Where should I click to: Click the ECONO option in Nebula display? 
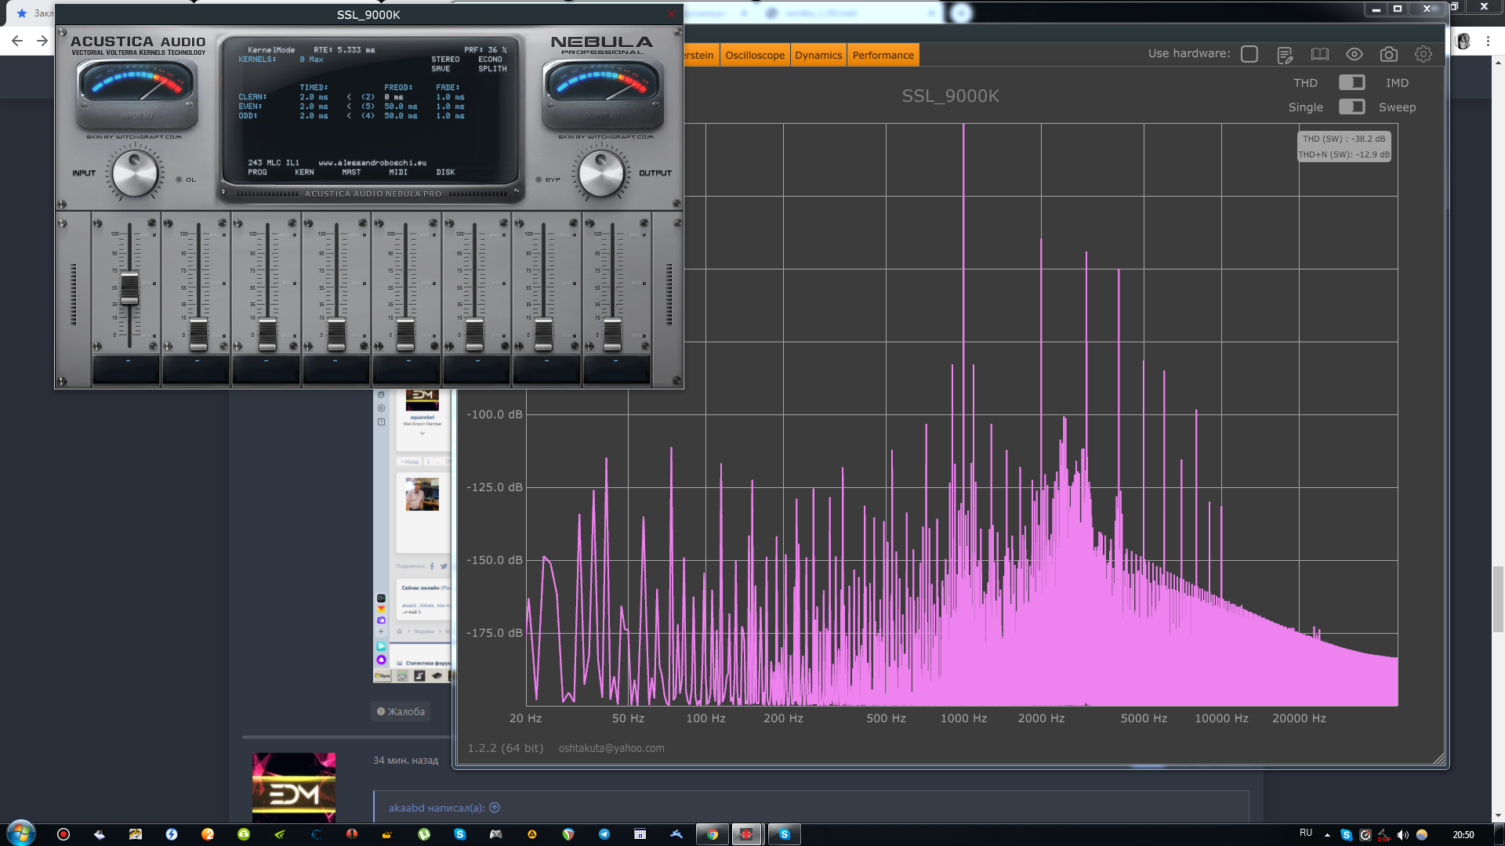click(490, 60)
